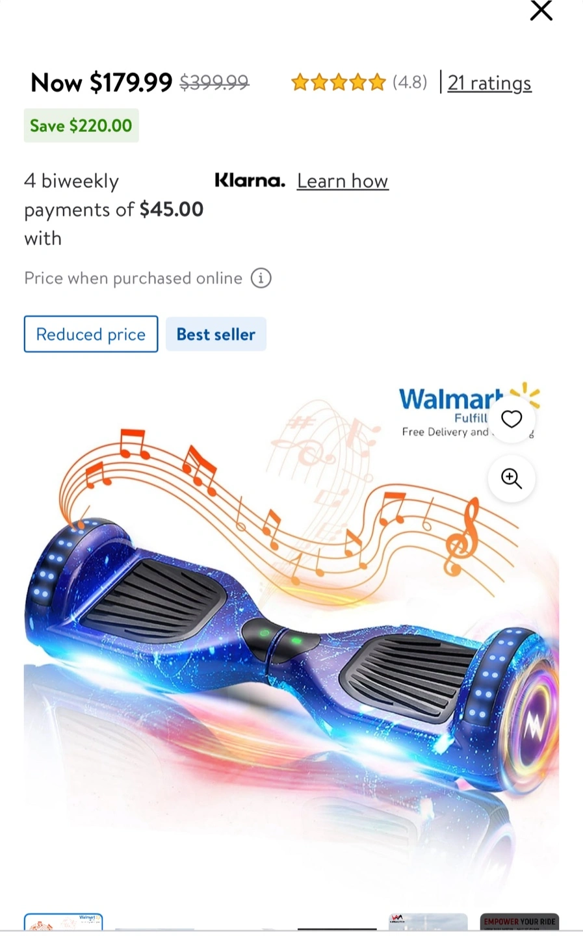The height and width of the screenshot is (936, 583).
Task: Open price info circle icon
Action: point(261,278)
